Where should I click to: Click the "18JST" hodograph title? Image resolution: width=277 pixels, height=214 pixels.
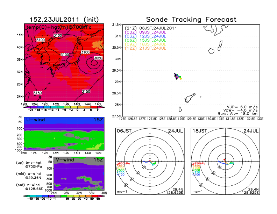[200, 131]
